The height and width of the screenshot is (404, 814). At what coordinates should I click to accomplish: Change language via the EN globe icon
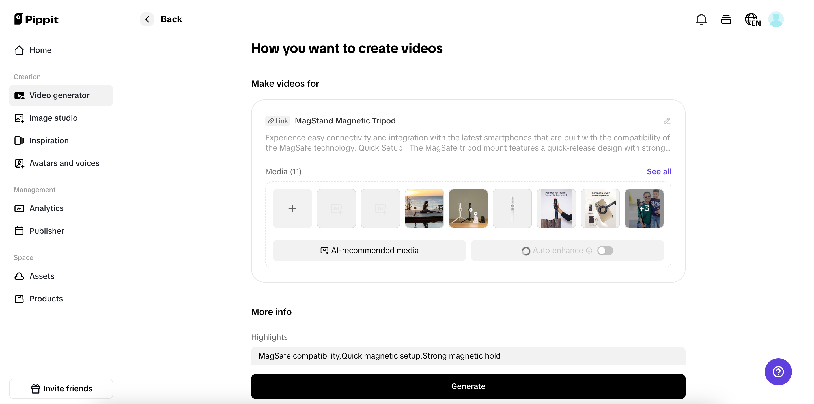click(x=752, y=19)
